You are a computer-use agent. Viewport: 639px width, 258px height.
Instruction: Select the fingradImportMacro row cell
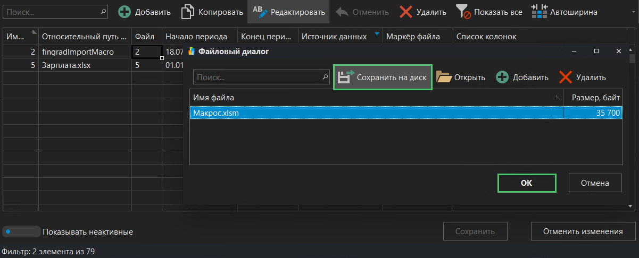click(85, 52)
